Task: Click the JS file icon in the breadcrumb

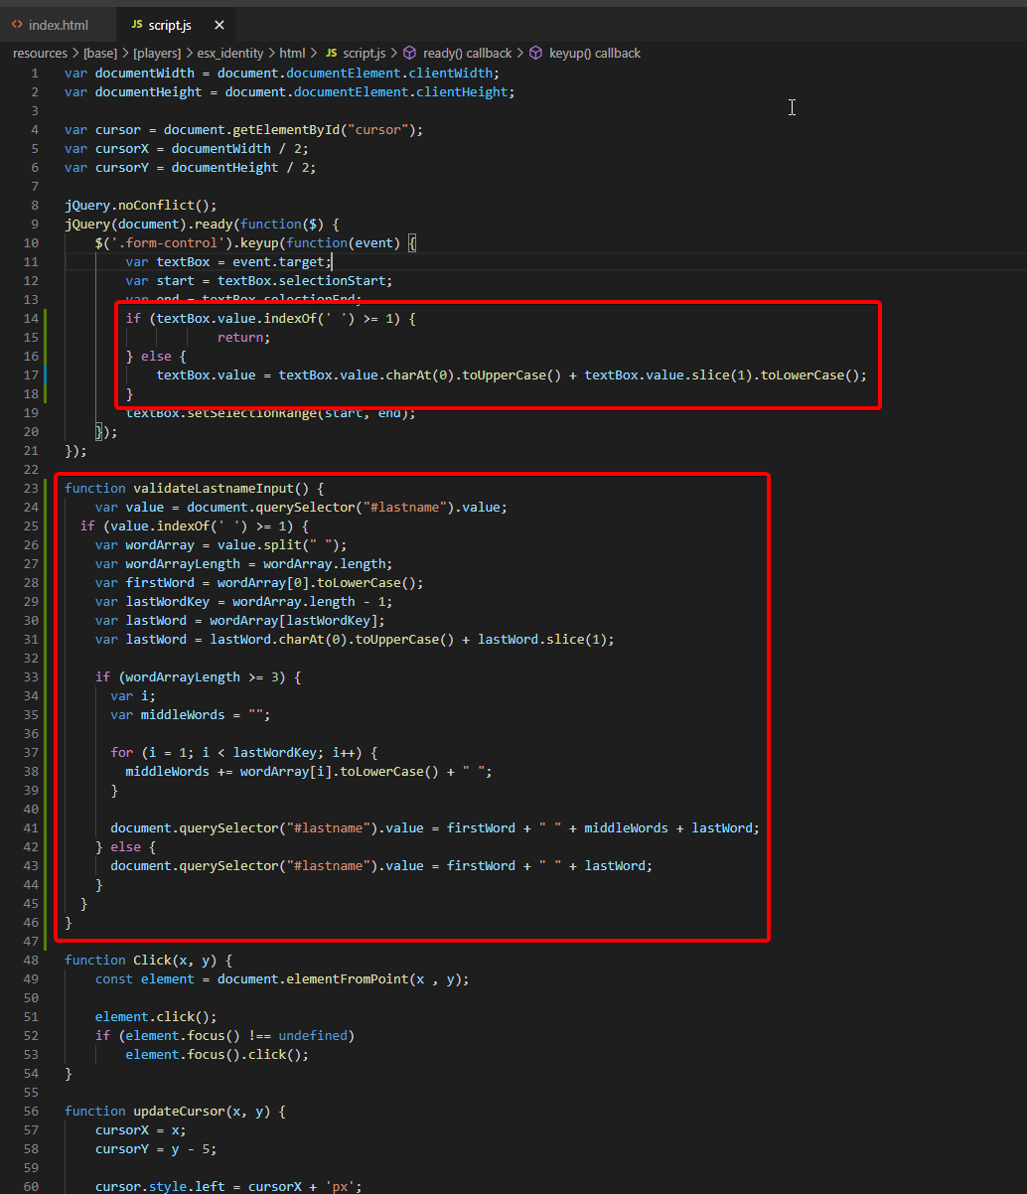Action: click(332, 53)
